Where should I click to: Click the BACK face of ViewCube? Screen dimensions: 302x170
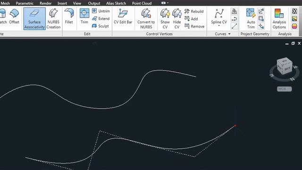287,68
